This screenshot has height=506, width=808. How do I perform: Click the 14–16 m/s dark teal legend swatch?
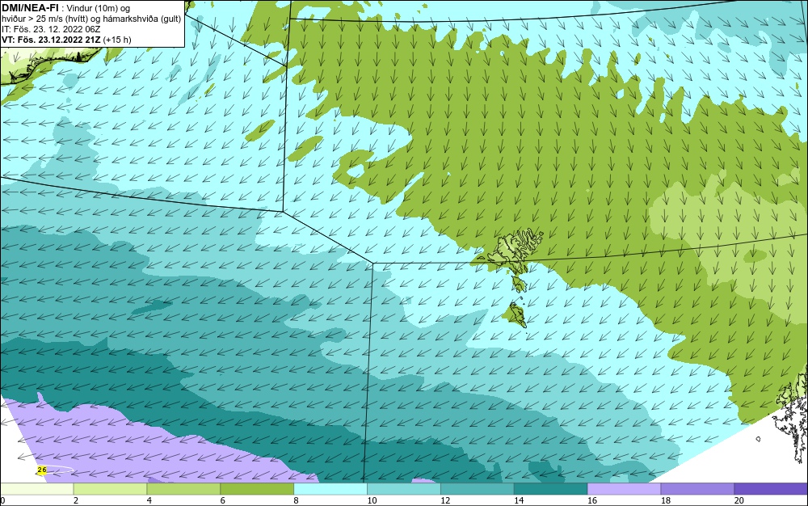click(551, 489)
